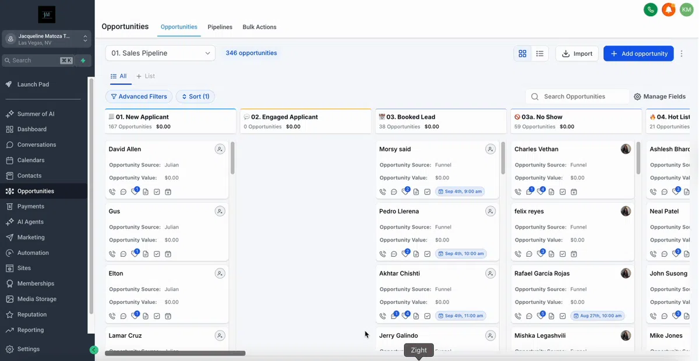The image size is (699, 361).
Task: Open the Sort (1) options
Action: pyautogui.click(x=195, y=97)
